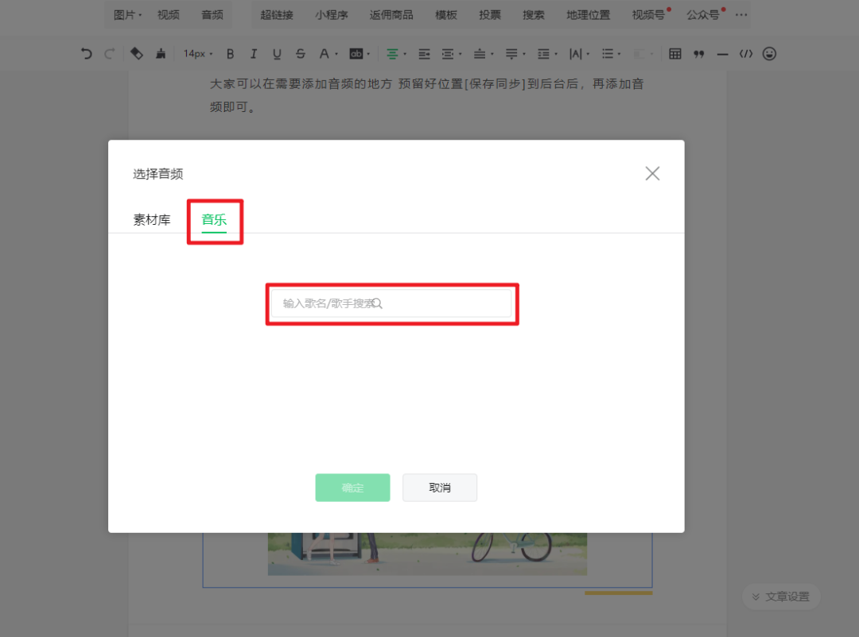859x637 pixels.
Task: Open the letter spacing dropdown
Action: (x=579, y=54)
